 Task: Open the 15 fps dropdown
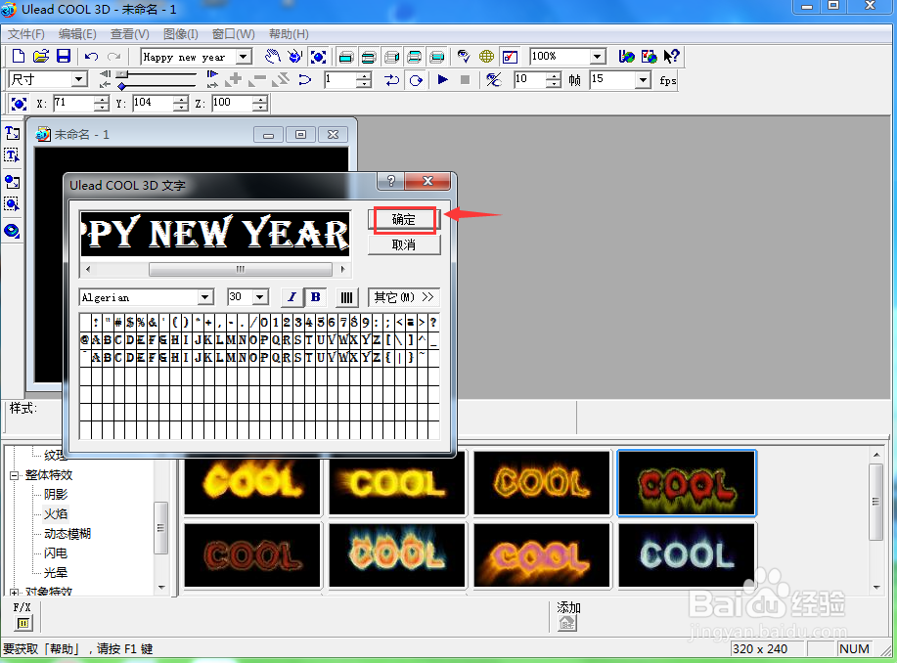644,79
